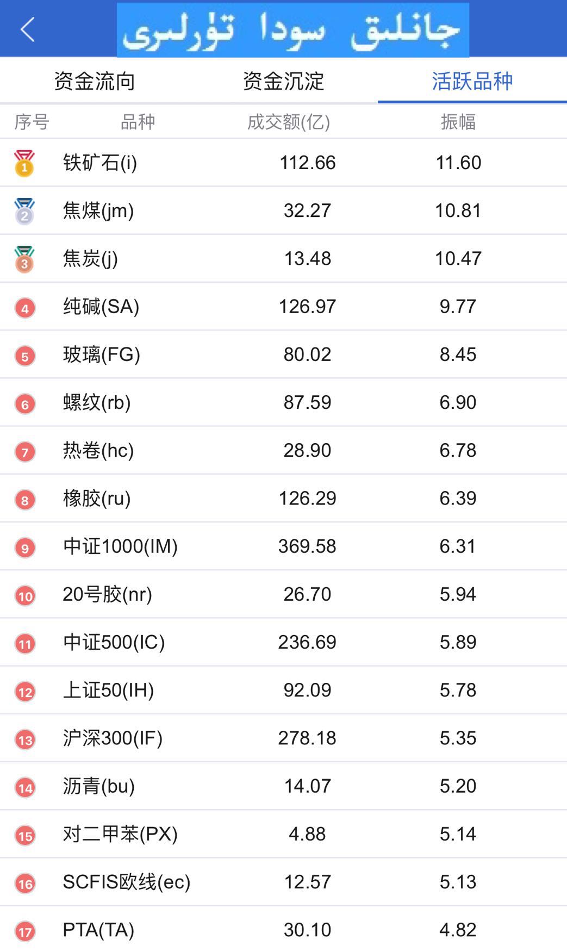
Task: Tap the back arrow icon
Action: pos(28,29)
